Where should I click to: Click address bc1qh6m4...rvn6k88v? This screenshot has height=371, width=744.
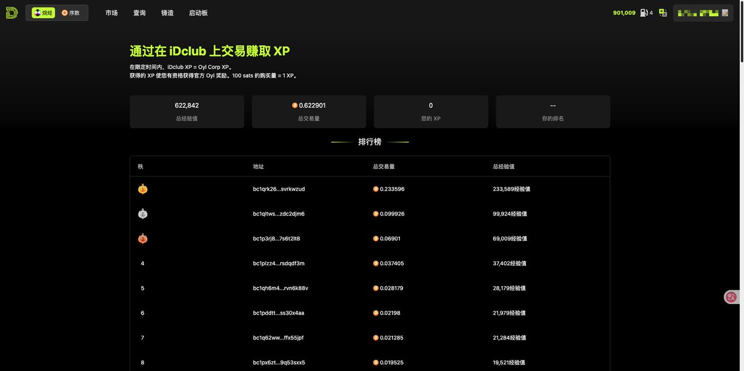(x=281, y=288)
